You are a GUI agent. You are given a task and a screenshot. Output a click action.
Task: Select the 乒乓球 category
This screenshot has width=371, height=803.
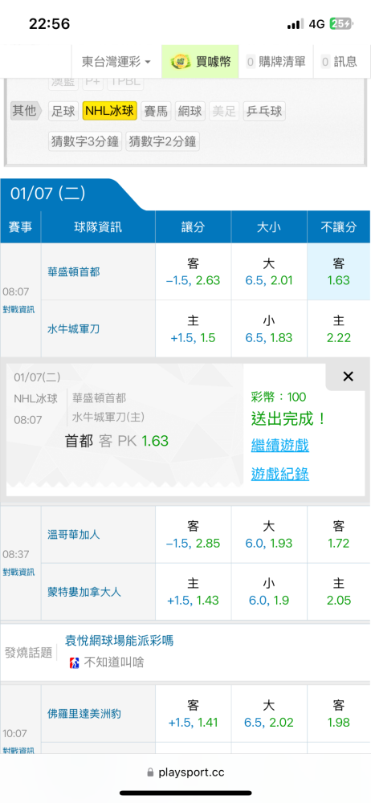click(x=264, y=111)
